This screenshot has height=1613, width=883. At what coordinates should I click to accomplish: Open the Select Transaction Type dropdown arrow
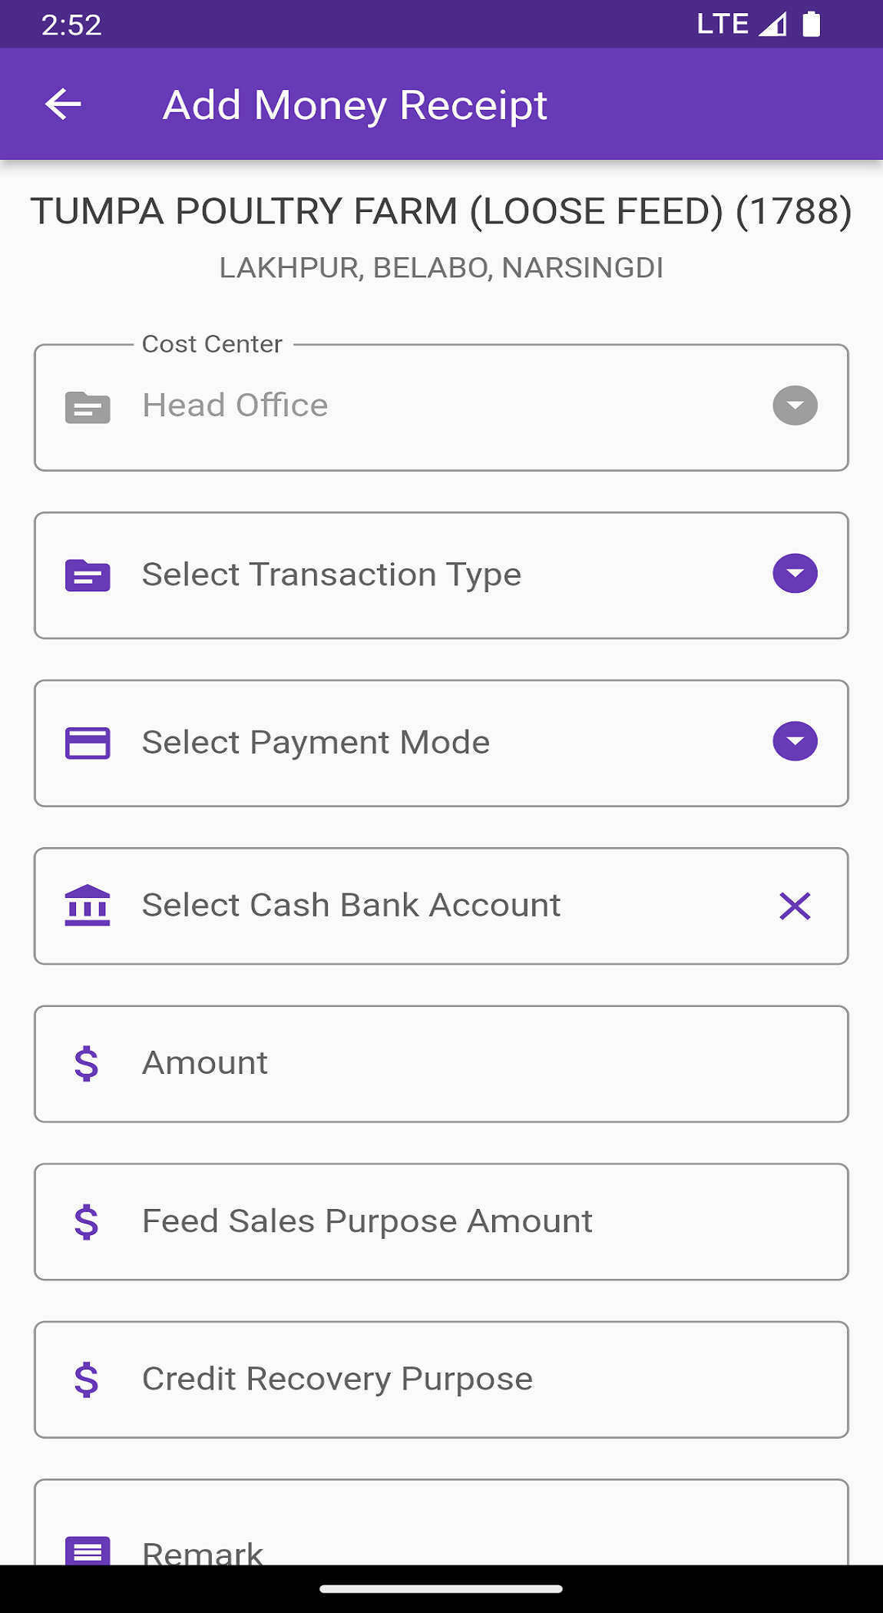click(795, 574)
